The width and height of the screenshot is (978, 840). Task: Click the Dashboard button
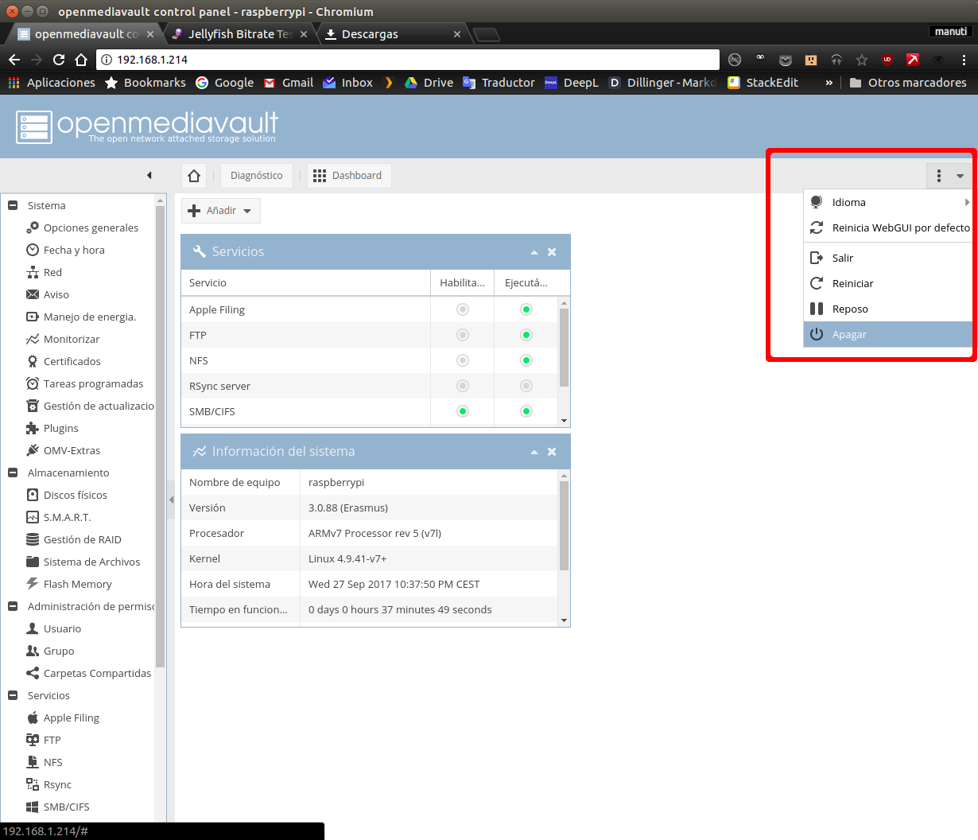point(348,175)
